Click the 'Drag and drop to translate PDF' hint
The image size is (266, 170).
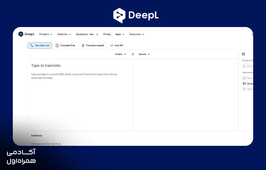pos(74,76)
